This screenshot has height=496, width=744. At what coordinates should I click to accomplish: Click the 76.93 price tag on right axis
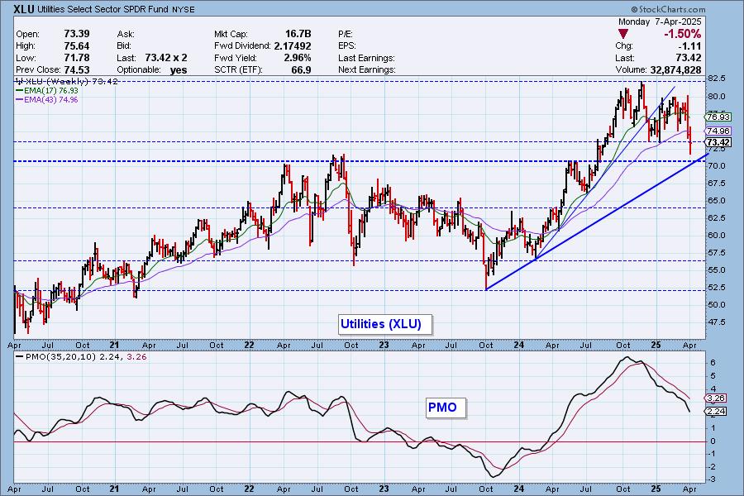click(x=718, y=117)
